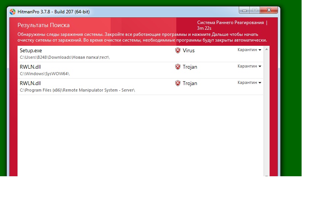This screenshot has height=206, width=329.
Task: Expand the Карантин menu for the SysWOW64 RWLN.dll
Action: 249,66
